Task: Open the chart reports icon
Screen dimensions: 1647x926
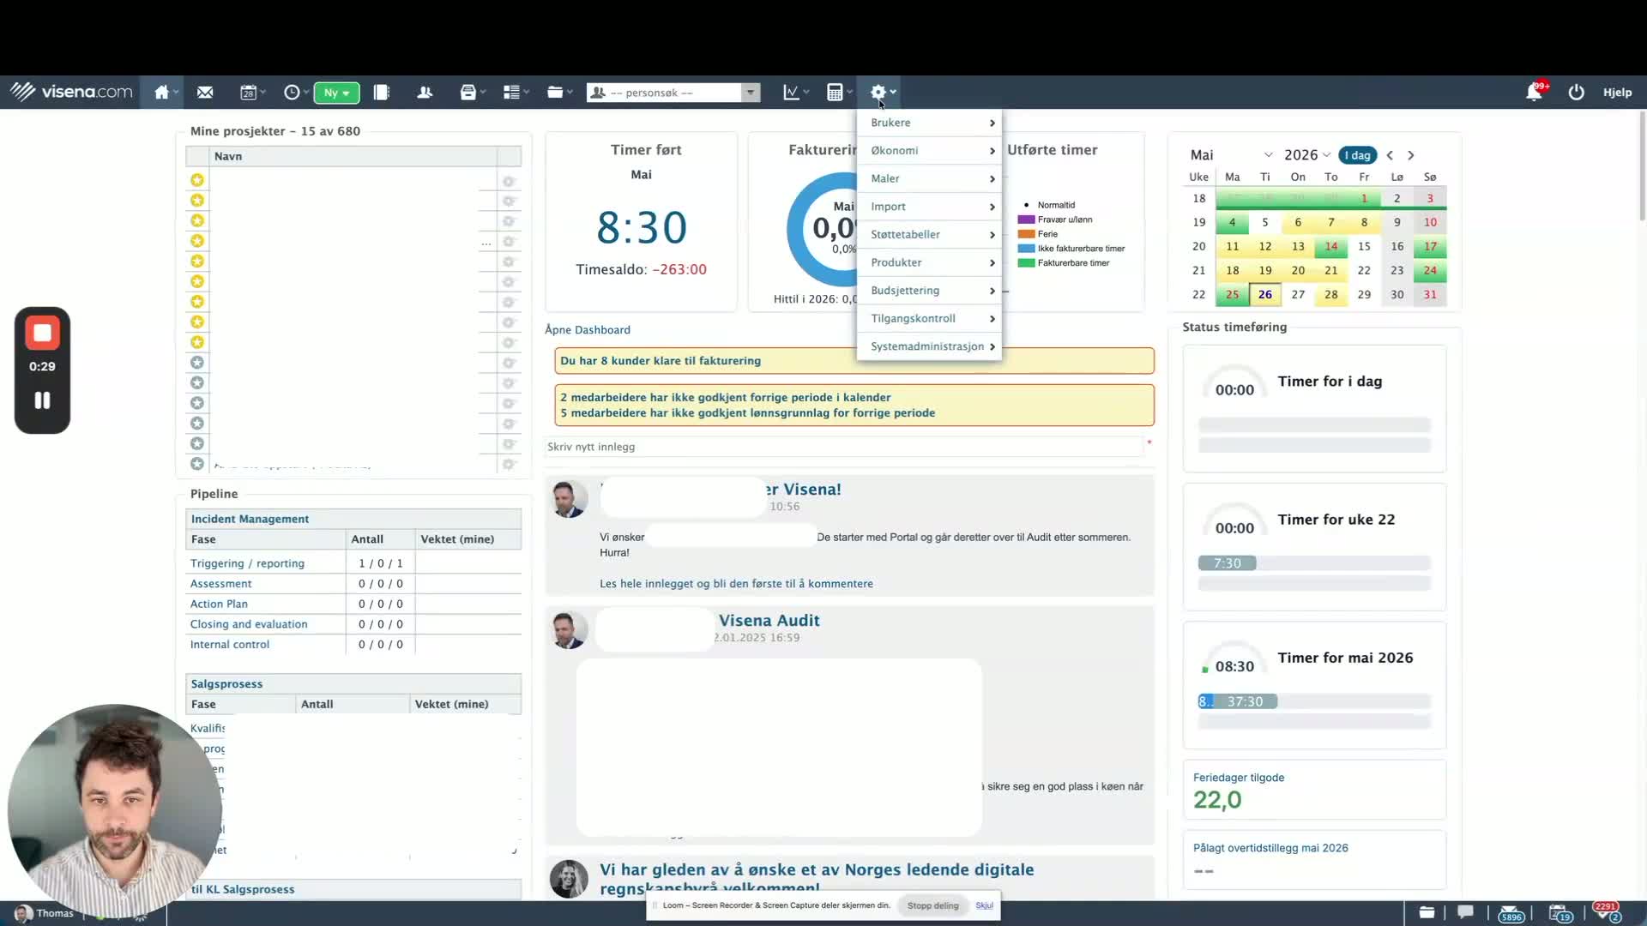Action: tap(791, 93)
